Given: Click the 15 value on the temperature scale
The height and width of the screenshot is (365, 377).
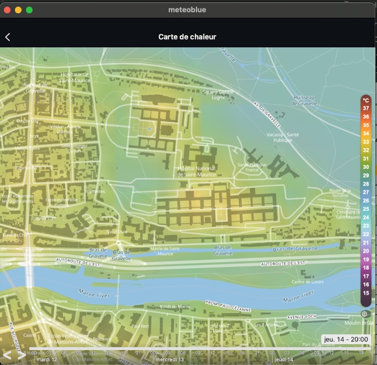Looking at the screenshot, I should tap(366, 293).
